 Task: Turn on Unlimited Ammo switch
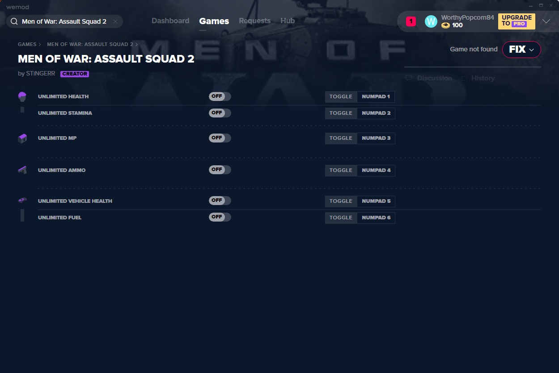click(x=220, y=170)
